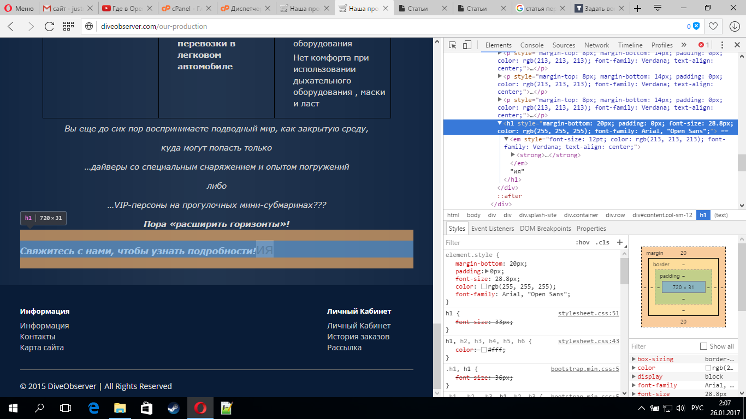Click the computed color rgb swatch
Viewport: 746px width, 419px height.
(708, 368)
